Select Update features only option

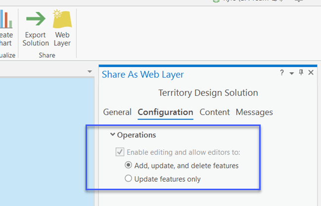[x=129, y=179]
